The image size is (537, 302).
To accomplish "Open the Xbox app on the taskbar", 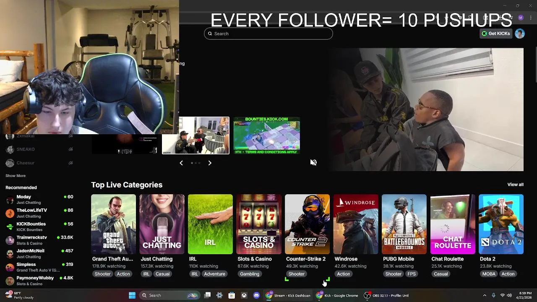I will pos(244,295).
